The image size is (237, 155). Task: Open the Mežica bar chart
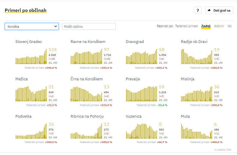point(31,94)
